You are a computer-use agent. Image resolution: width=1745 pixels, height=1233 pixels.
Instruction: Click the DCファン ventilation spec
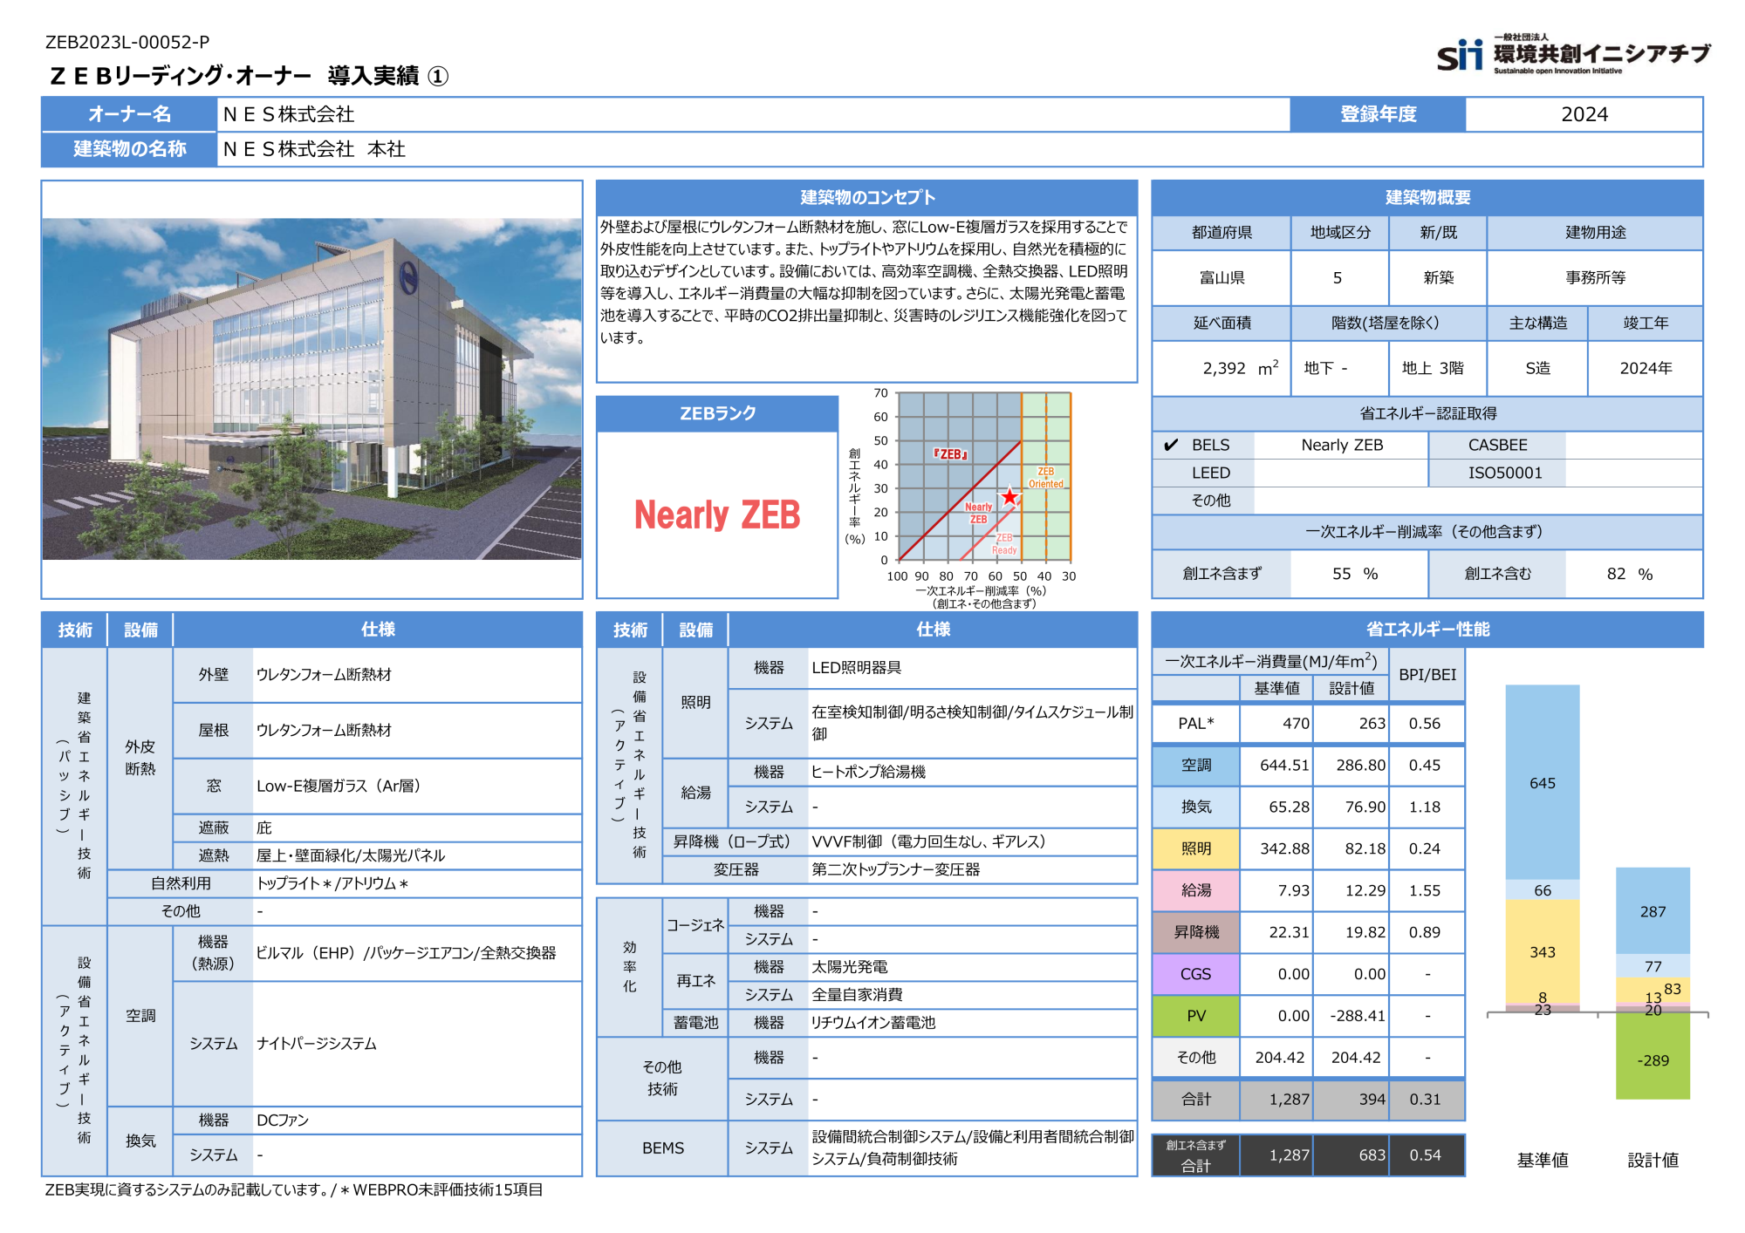282,1121
